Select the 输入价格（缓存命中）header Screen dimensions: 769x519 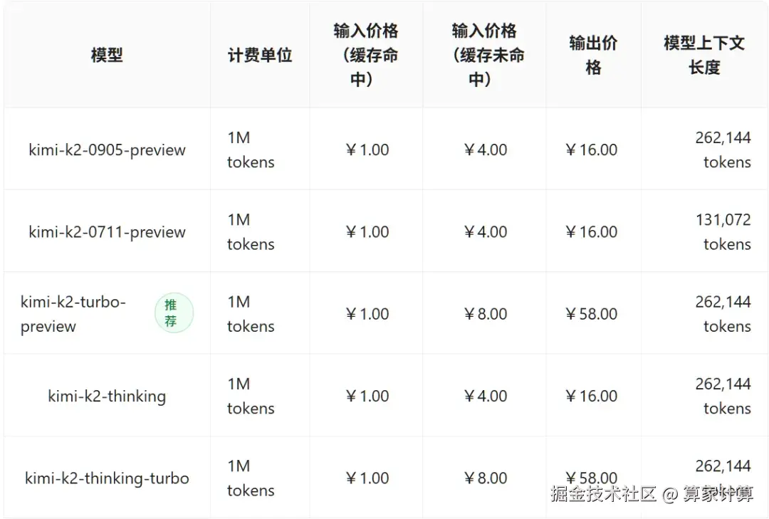click(x=366, y=55)
